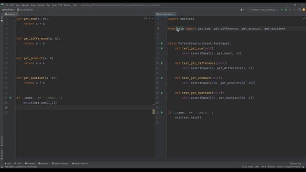Click on 'unittest.main()' in the right editor
This screenshot has width=306, height=172.
point(188,118)
